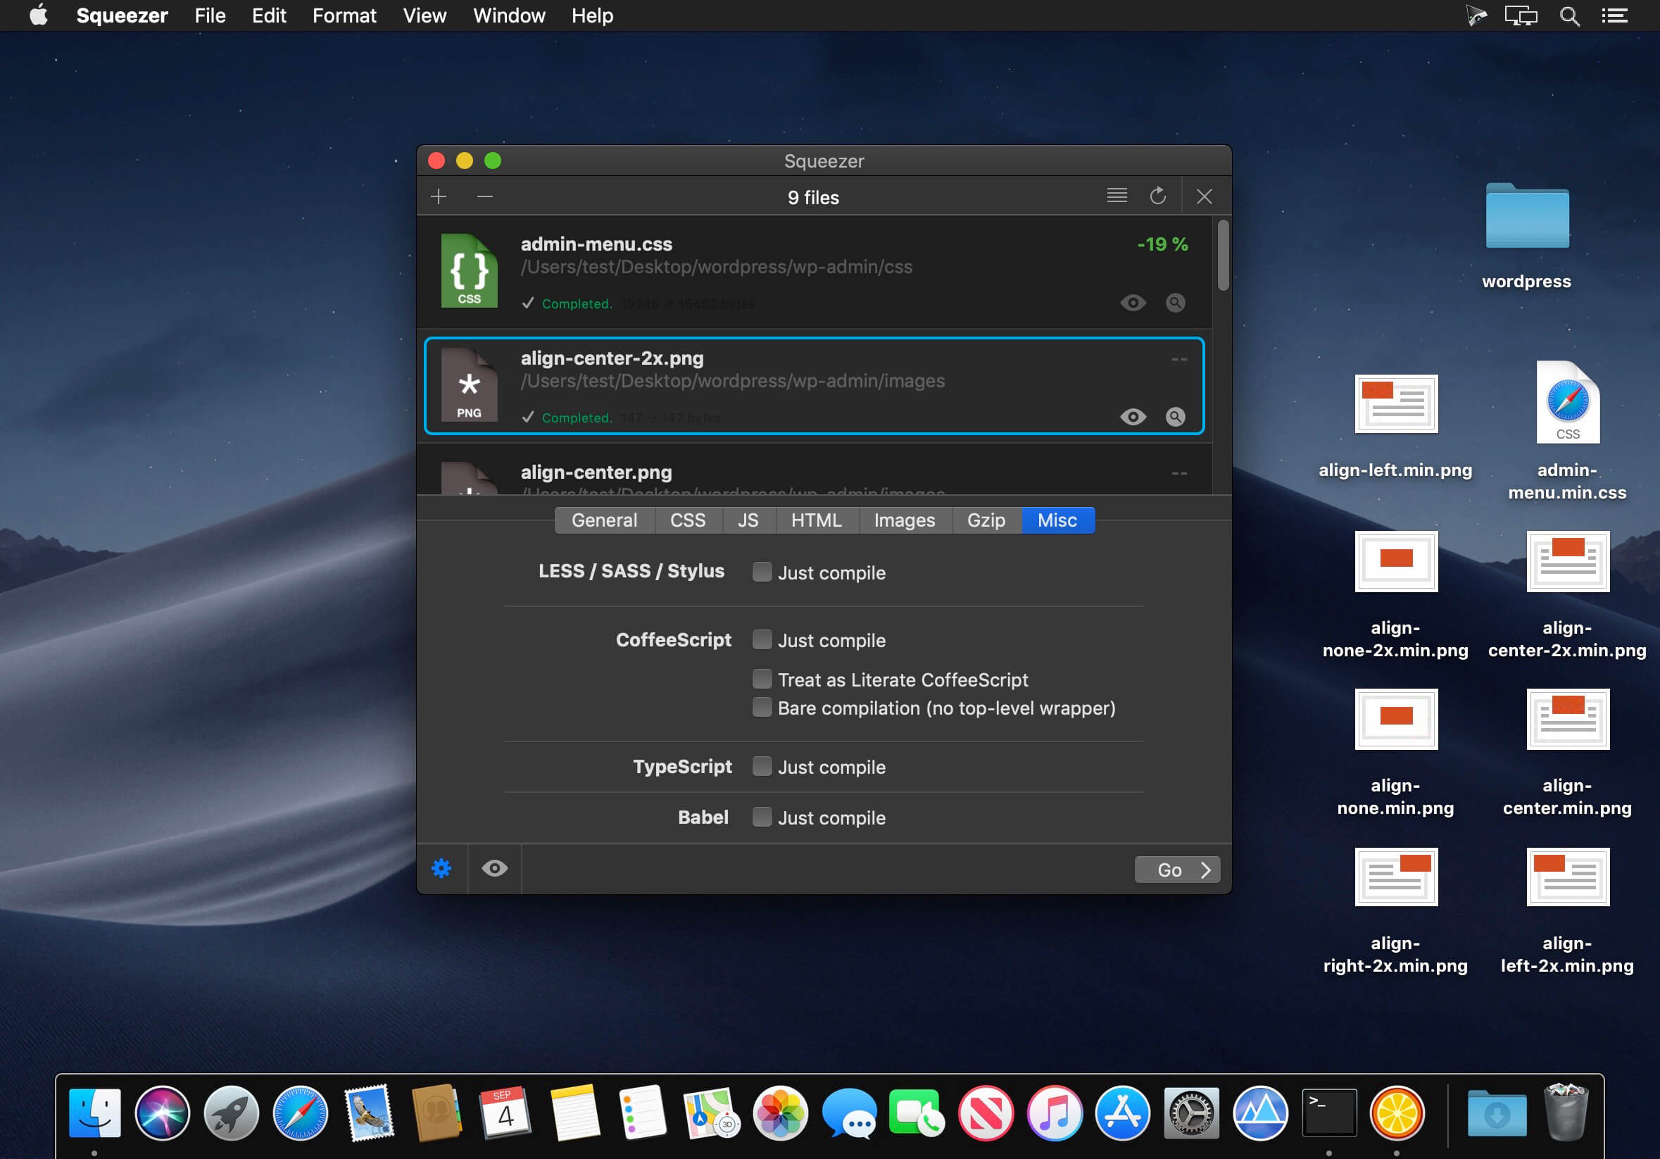Open the CSS settings tab
This screenshot has height=1159, width=1660.
pyautogui.click(x=688, y=520)
